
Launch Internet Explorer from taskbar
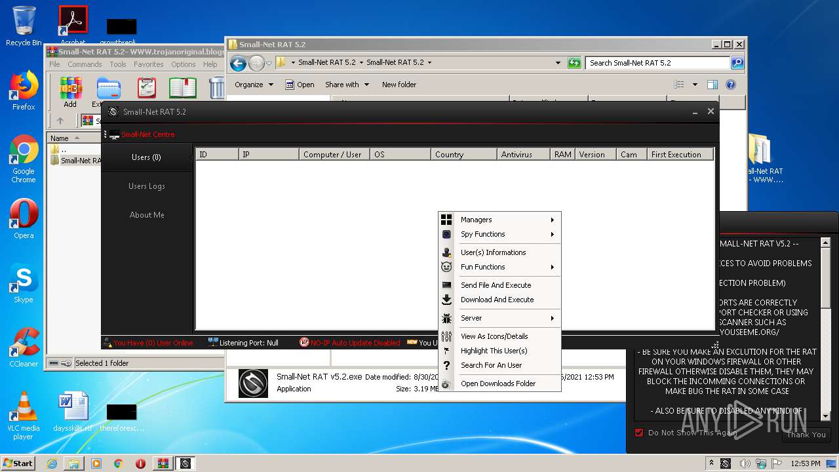pyautogui.click(x=52, y=463)
